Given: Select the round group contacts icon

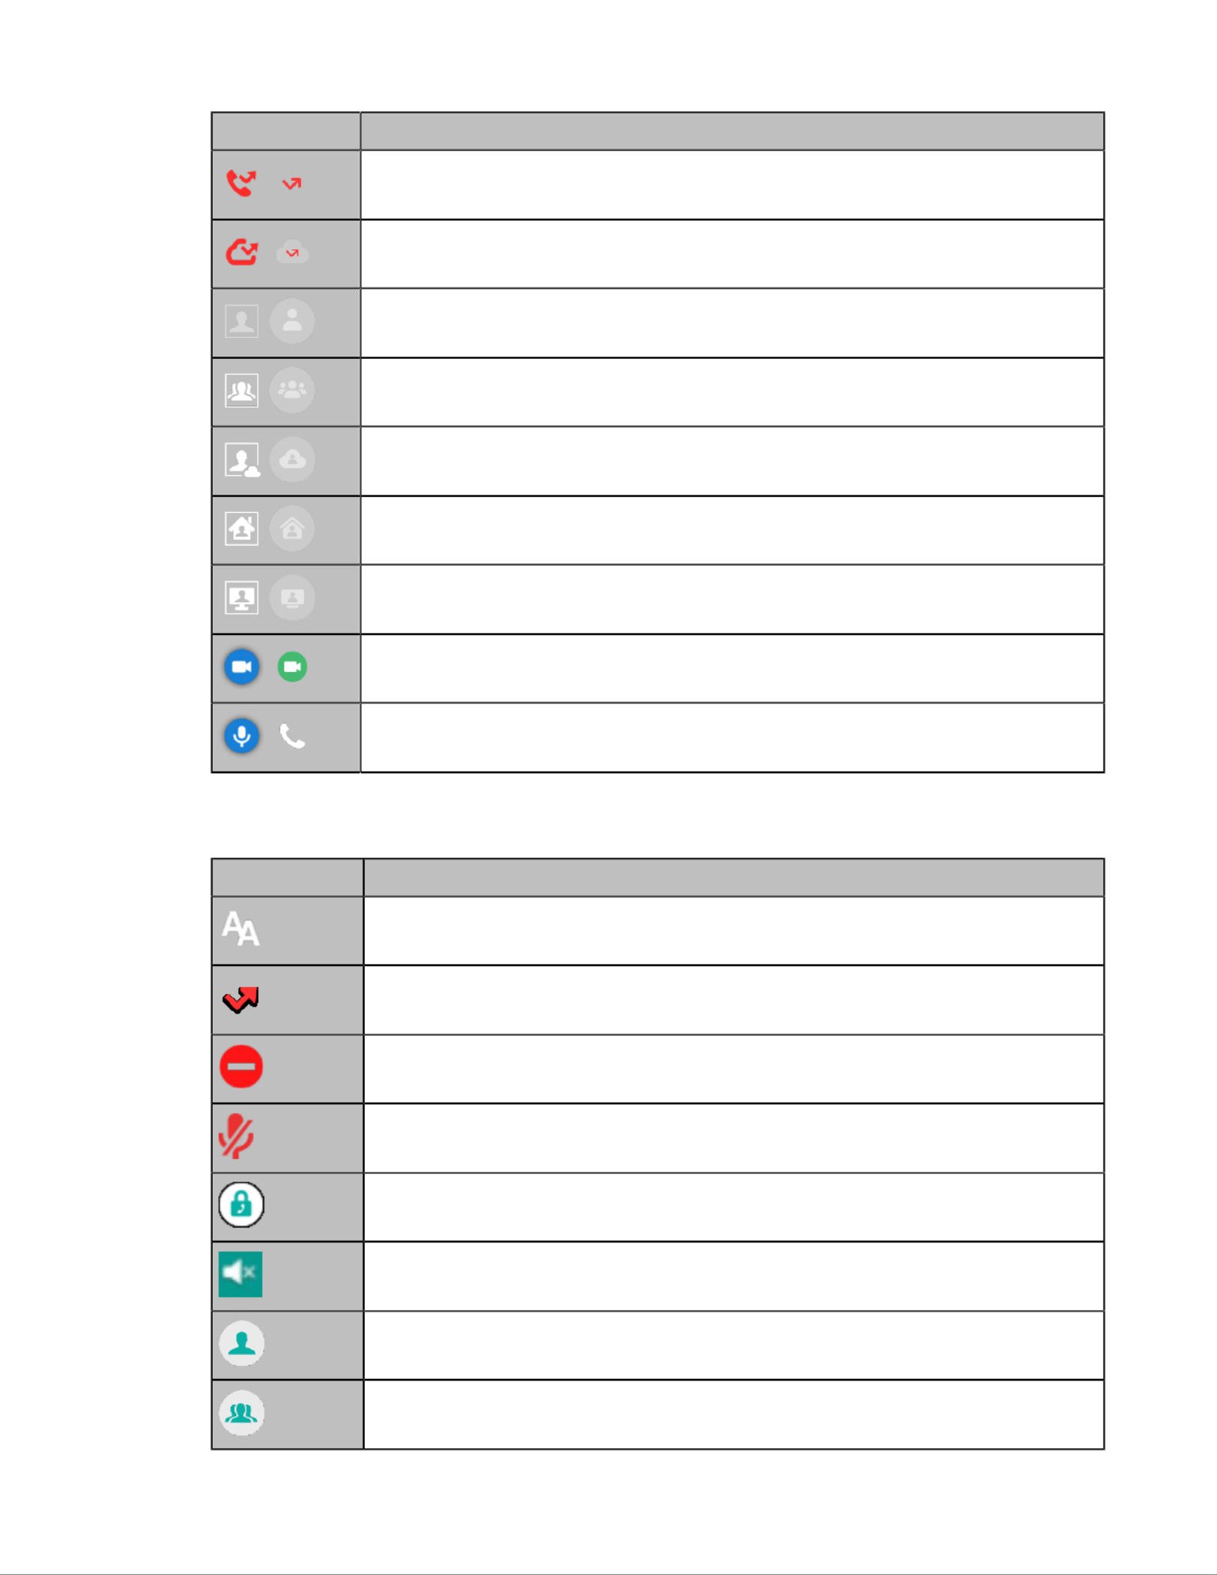Looking at the screenshot, I should click(292, 390).
